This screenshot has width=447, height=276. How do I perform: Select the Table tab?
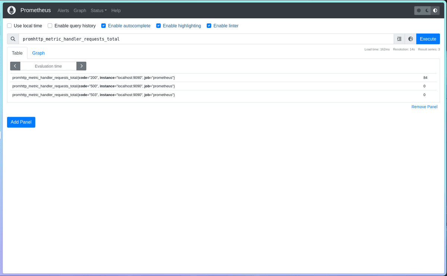click(x=17, y=53)
